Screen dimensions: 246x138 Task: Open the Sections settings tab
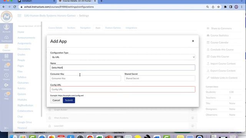[x=71, y=28]
